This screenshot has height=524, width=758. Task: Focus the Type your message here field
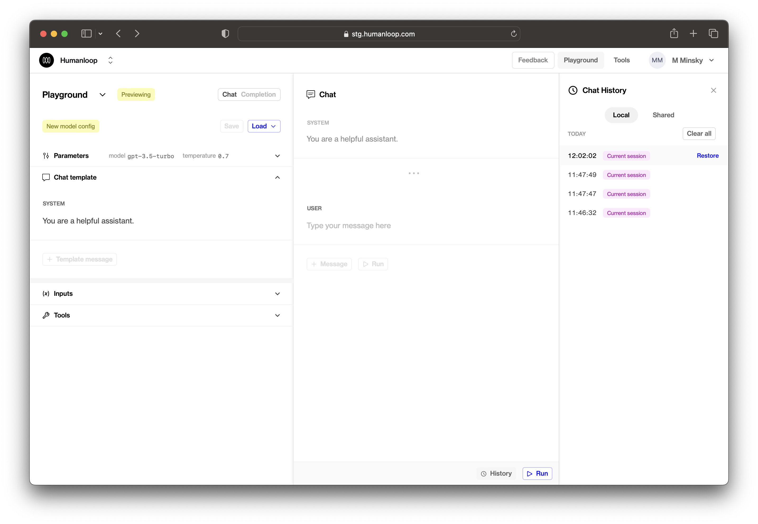[349, 226]
